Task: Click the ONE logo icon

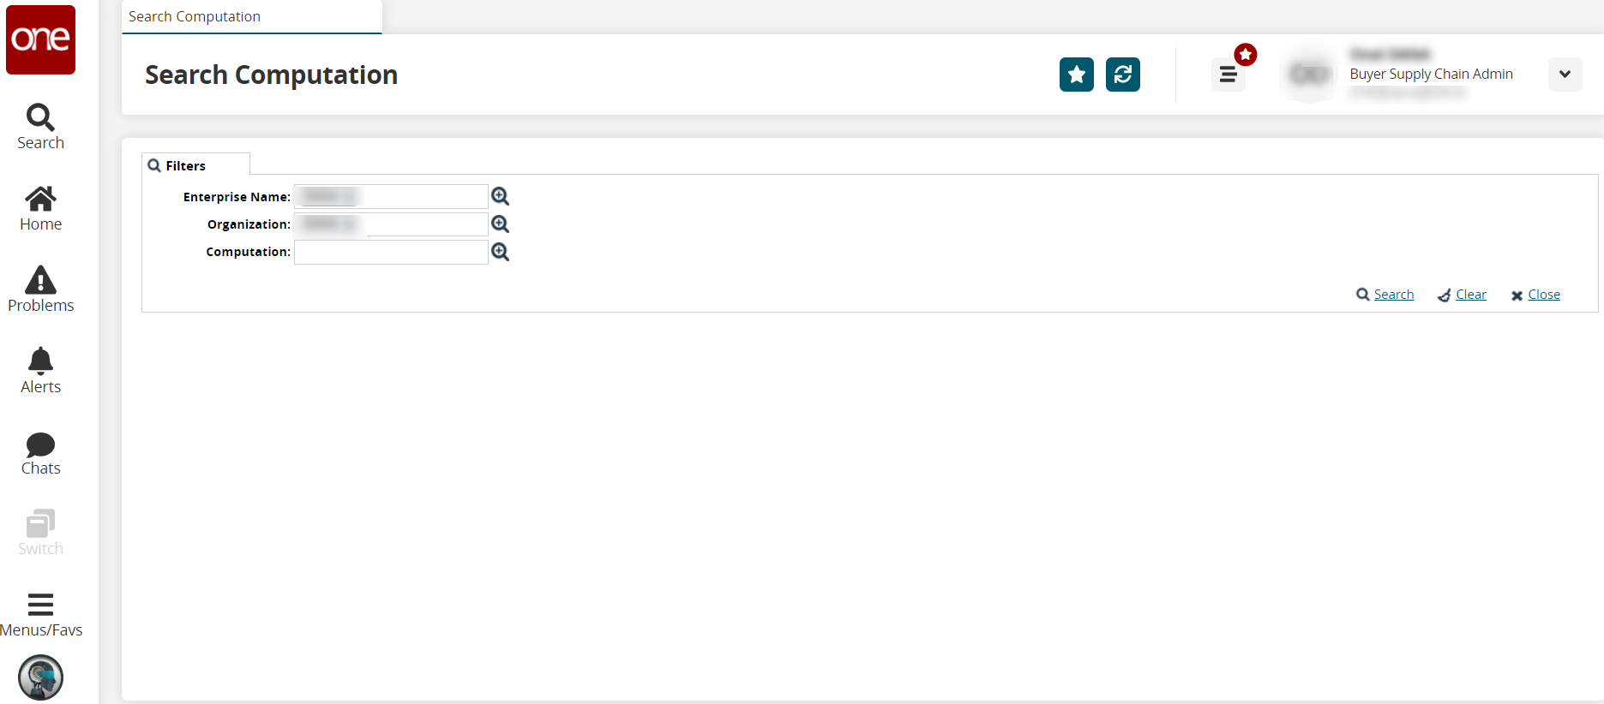Action: tap(40, 39)
